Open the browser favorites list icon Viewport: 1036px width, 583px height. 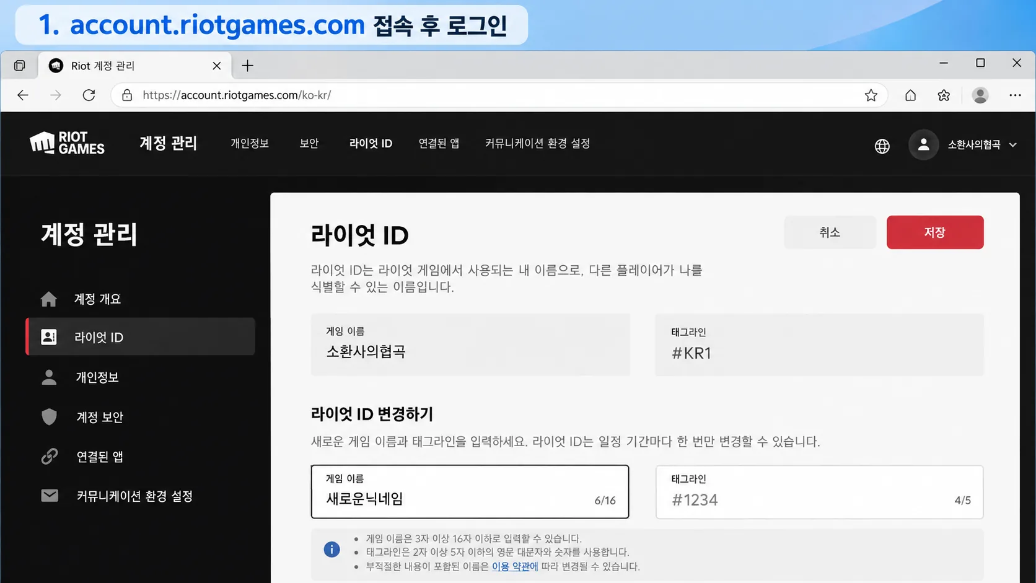tap(944, 95)
